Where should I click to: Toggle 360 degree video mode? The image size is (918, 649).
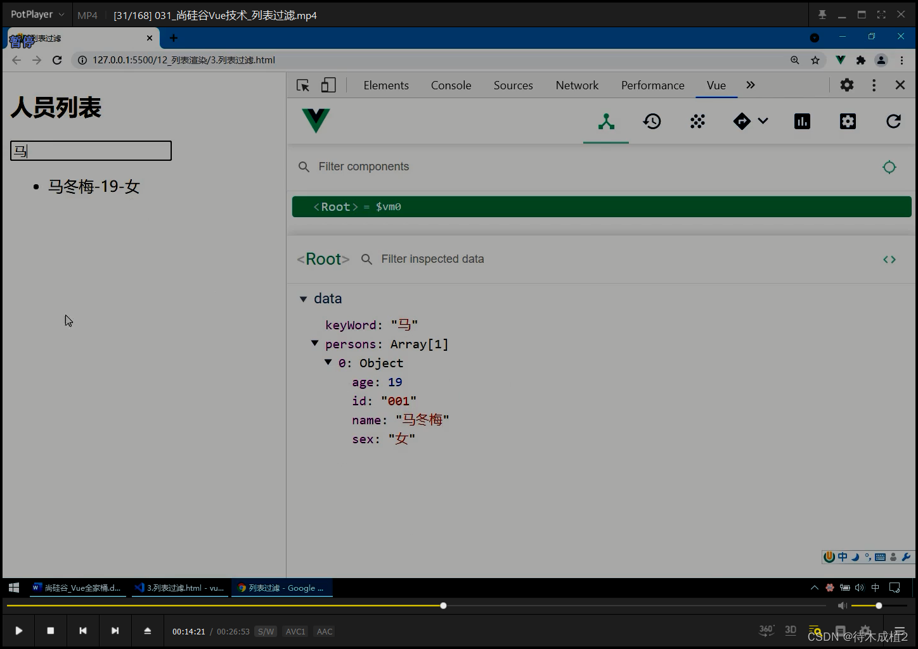[766, 630]
